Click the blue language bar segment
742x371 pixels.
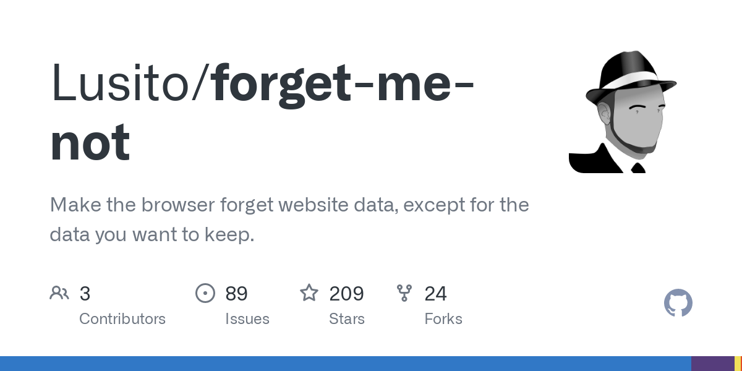tap(345, 364)
